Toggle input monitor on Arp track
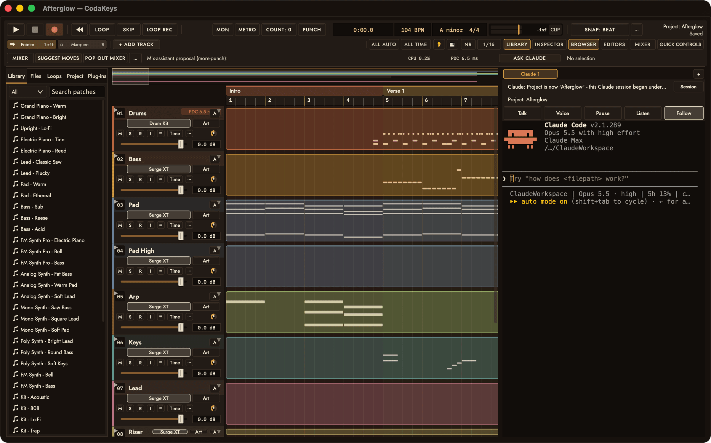The width and height of the screenshot is (711, 443). (150, 317)
